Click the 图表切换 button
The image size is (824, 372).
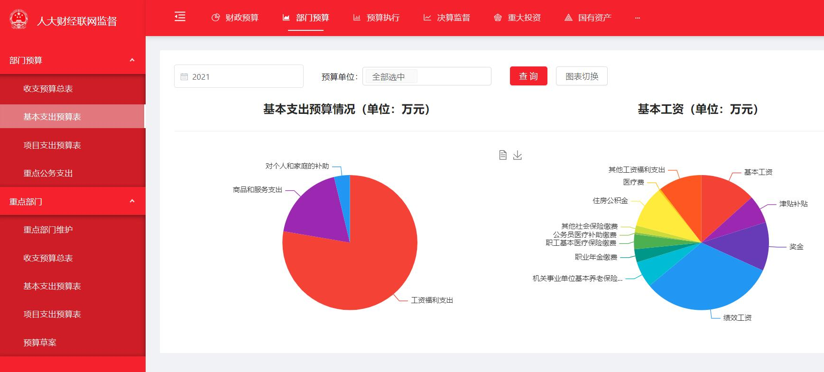(582, 76)
